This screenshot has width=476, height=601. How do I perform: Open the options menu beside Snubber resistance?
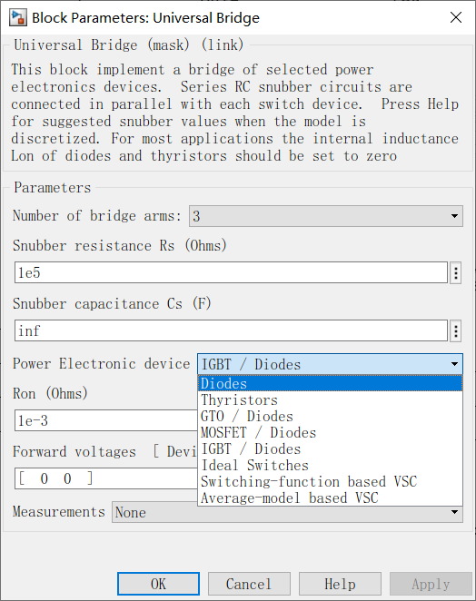tap(455, 273)
